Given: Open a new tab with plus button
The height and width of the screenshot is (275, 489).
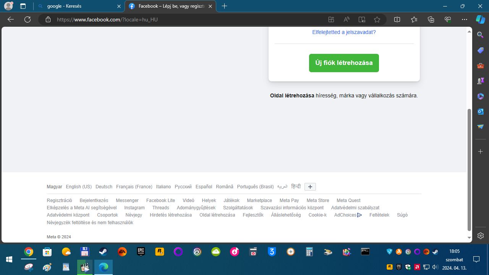Looking at the screenshot, I should click(x=224, y=6).
